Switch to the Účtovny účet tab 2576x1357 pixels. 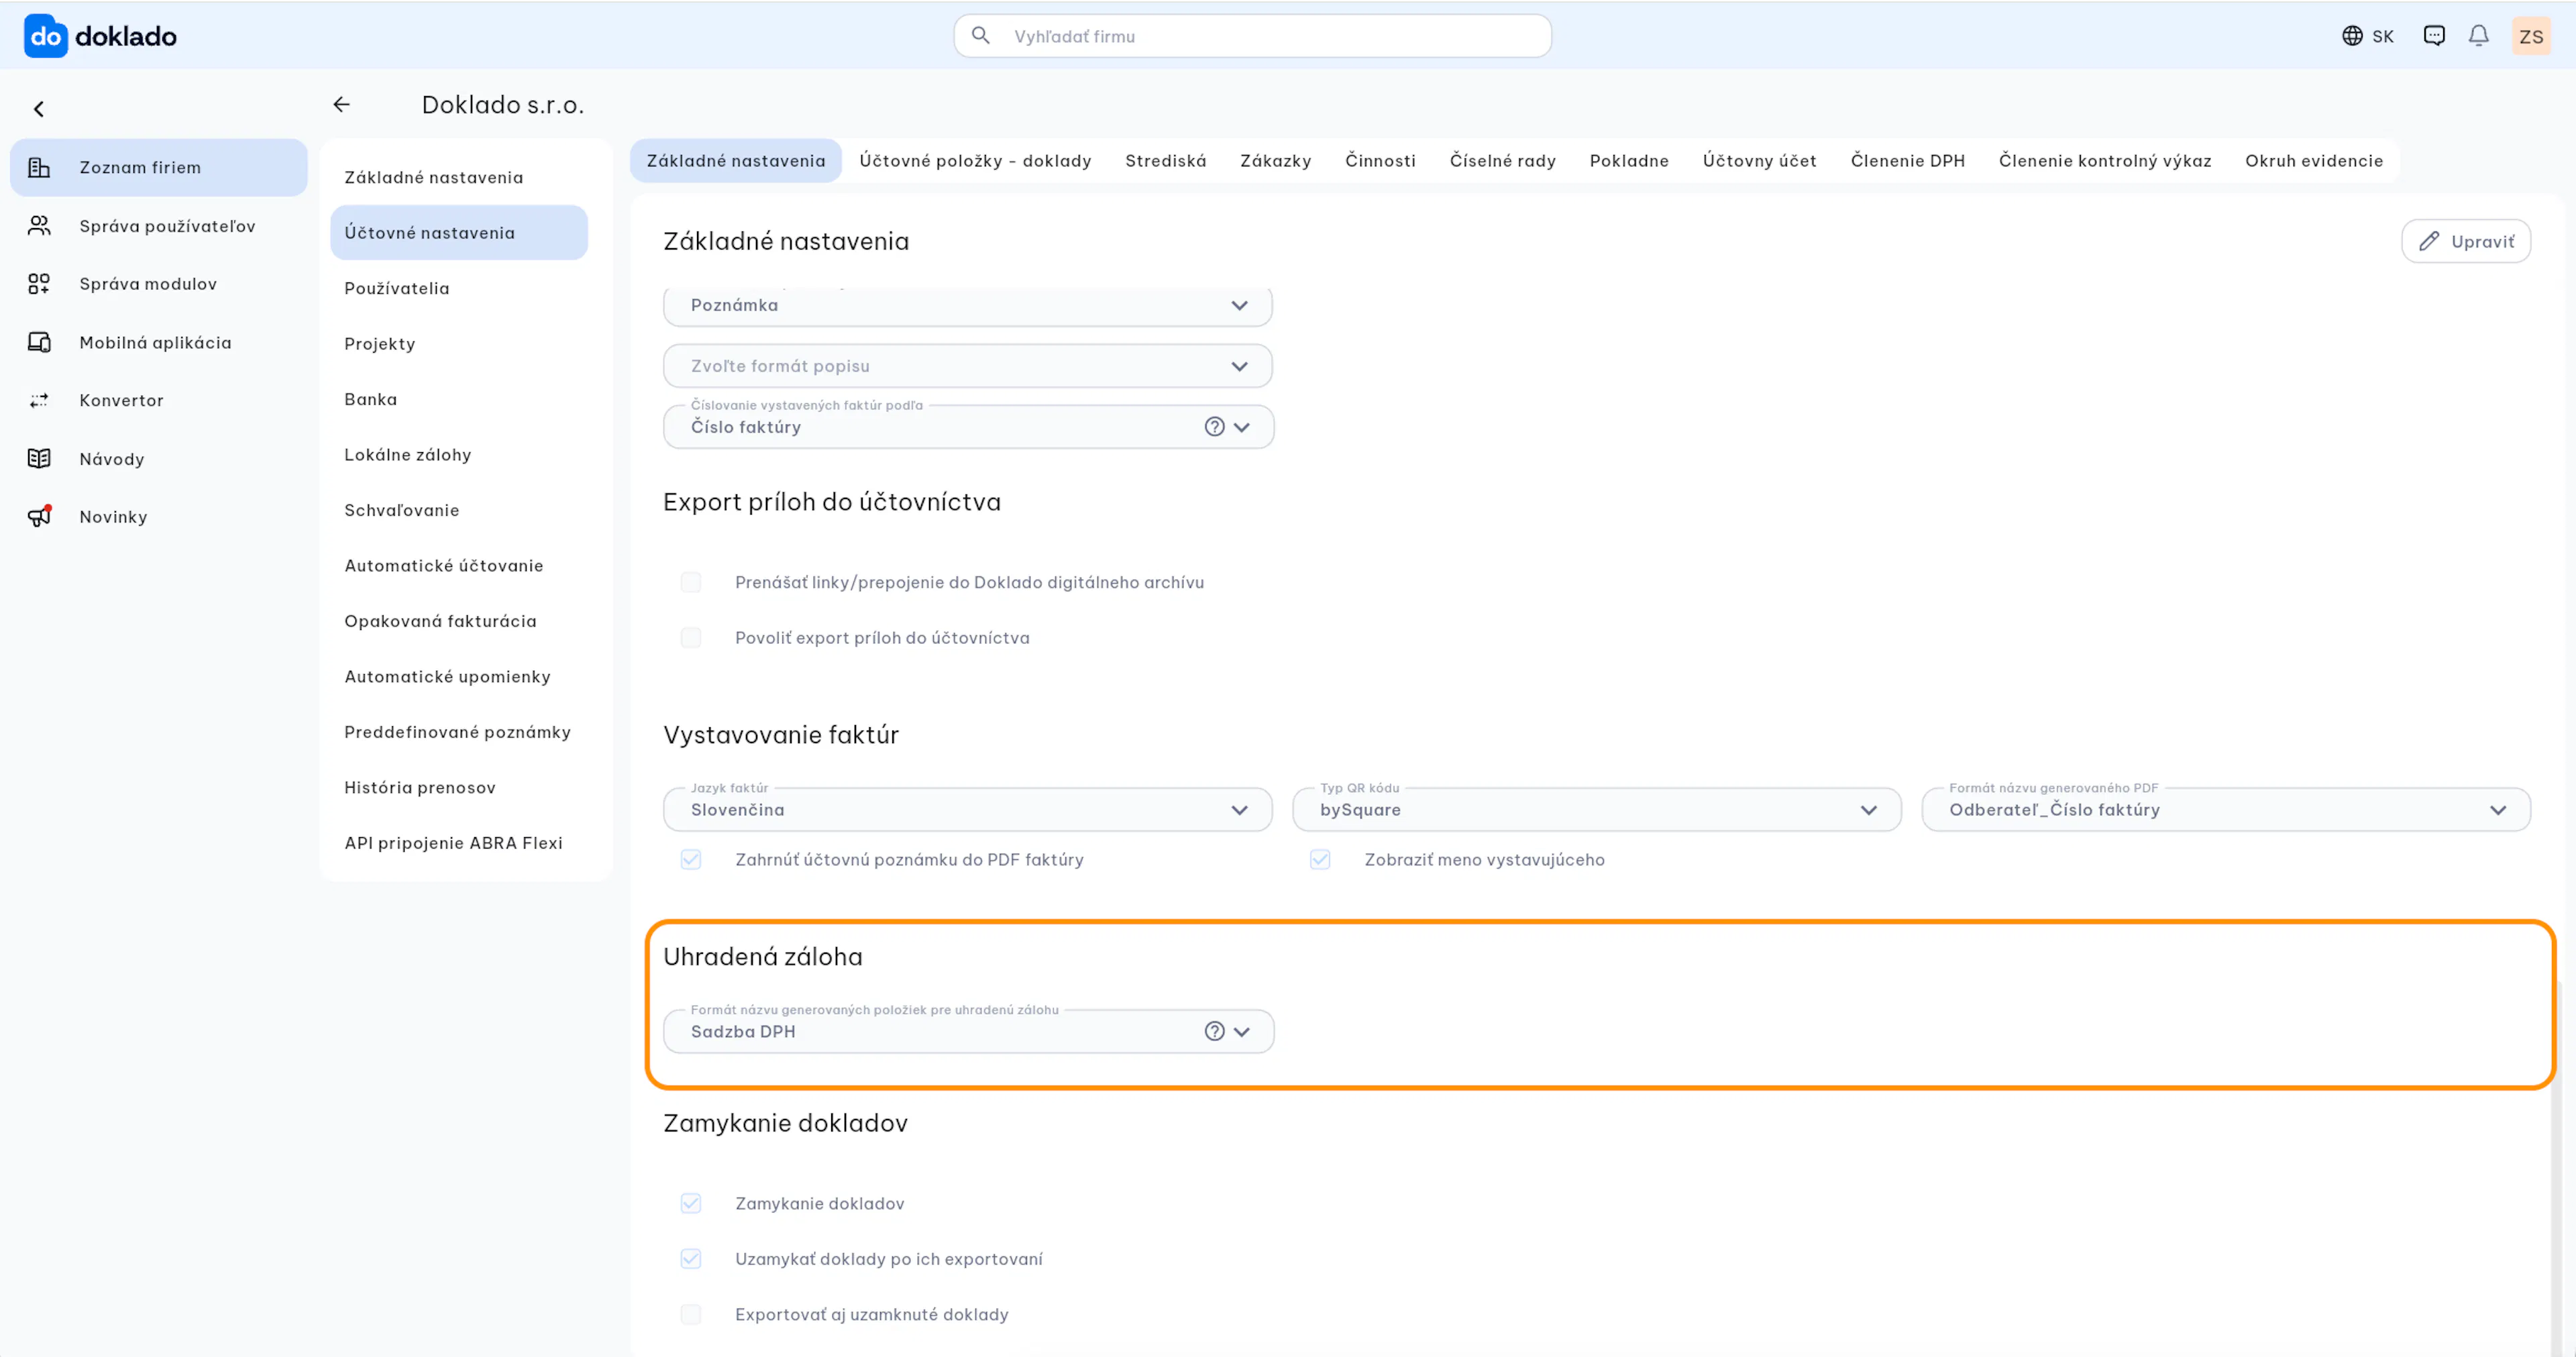click(1759, 161)
